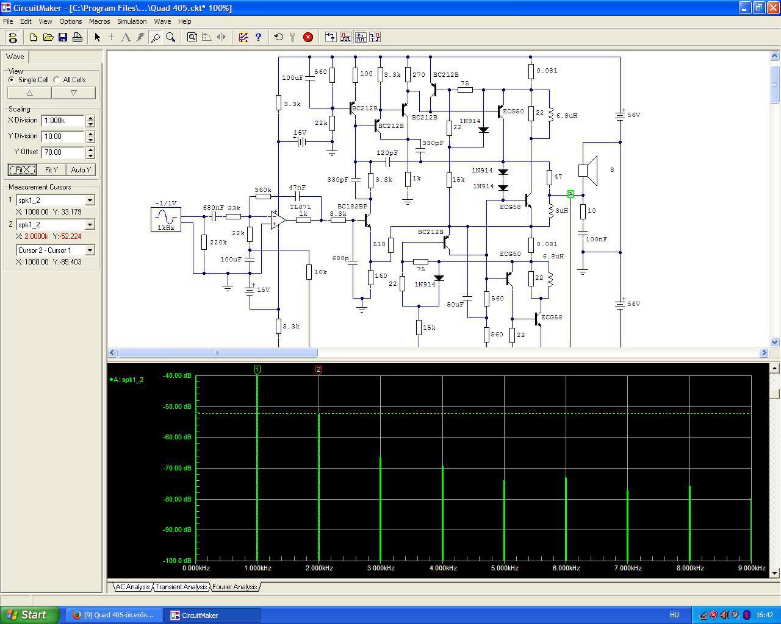Click the Y Offset input field
Image resolution: width=781 pixels, height=624 pixels.
(63, 152)
